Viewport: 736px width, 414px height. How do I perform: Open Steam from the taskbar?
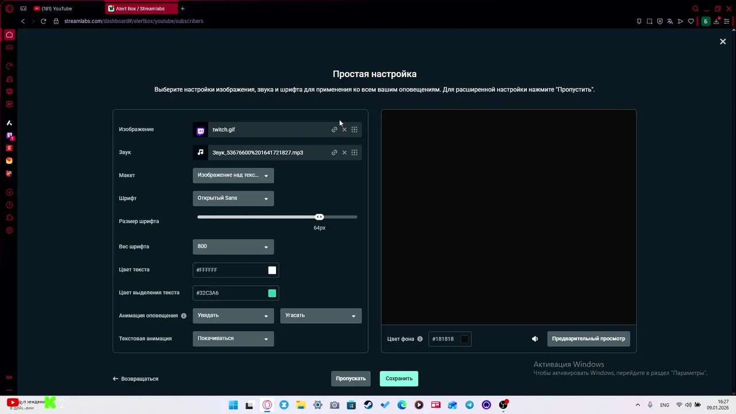pyautogui.click(x=368, y=405)
